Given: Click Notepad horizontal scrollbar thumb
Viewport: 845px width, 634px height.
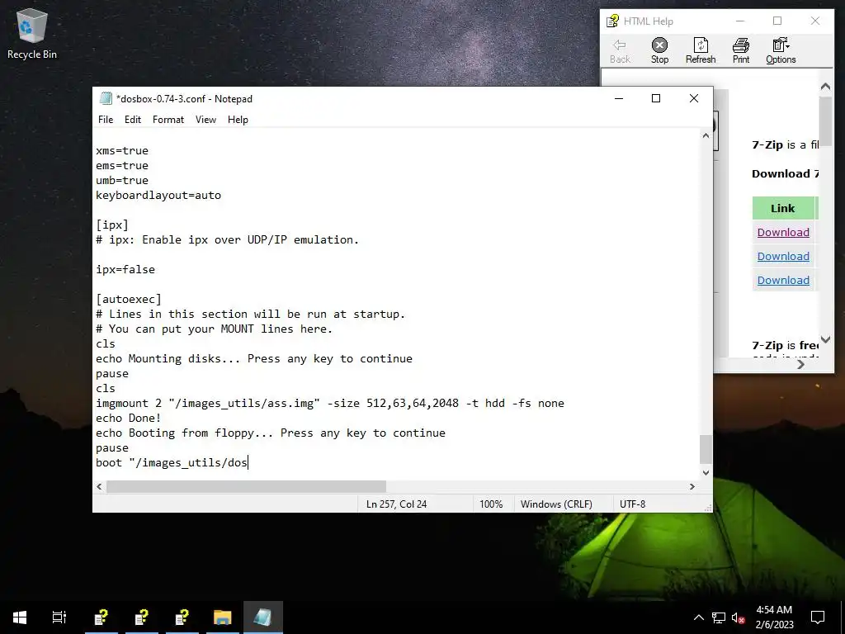Looking at the screenshot, I should 246,487.
